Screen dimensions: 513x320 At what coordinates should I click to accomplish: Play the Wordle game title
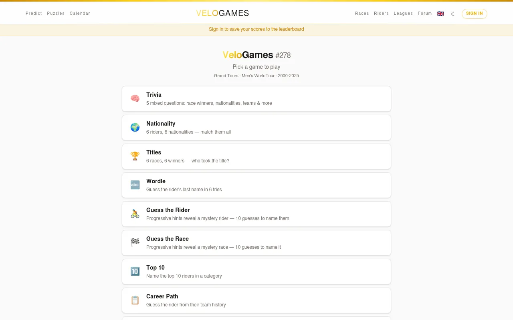click(156, 181)
